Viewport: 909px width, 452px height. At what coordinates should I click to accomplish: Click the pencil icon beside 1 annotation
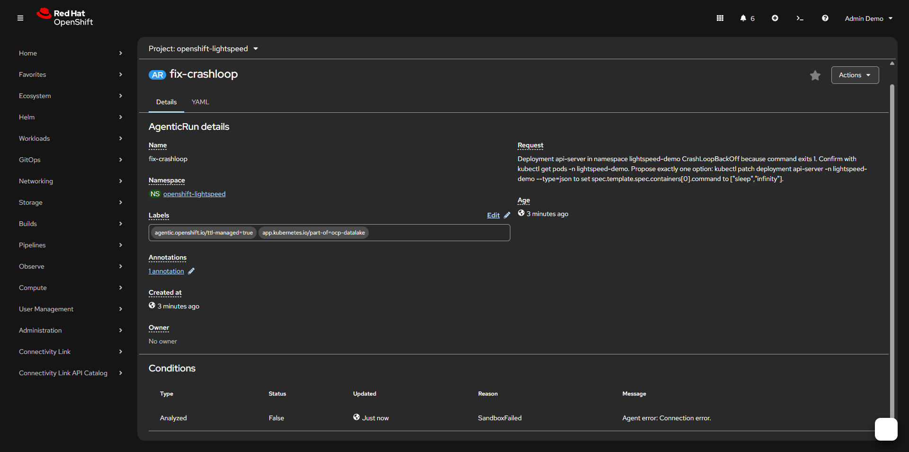click(191, 271)
